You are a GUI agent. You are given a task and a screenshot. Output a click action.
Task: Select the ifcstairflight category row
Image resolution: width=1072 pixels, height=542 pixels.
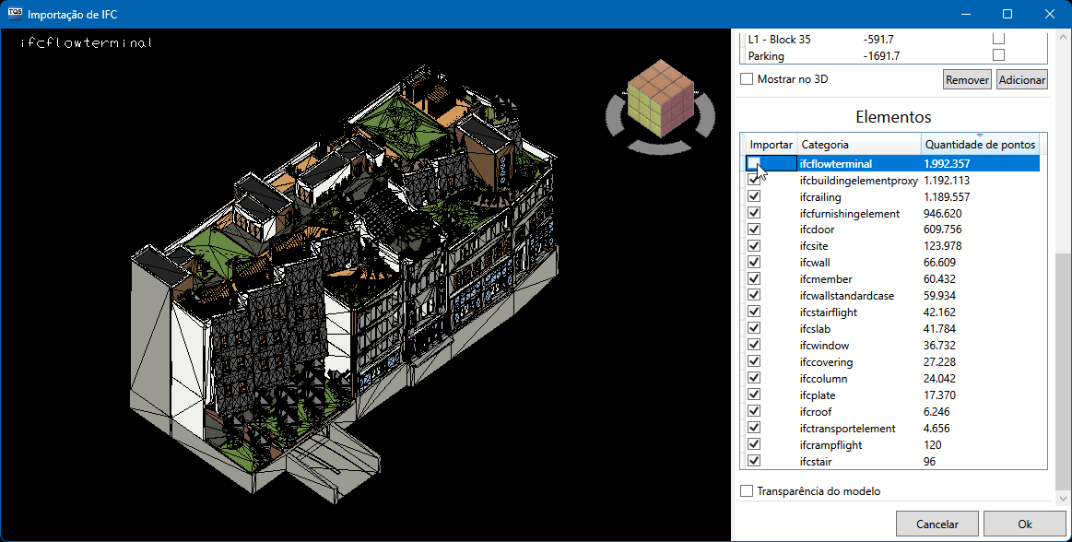[x=828, y=312]
